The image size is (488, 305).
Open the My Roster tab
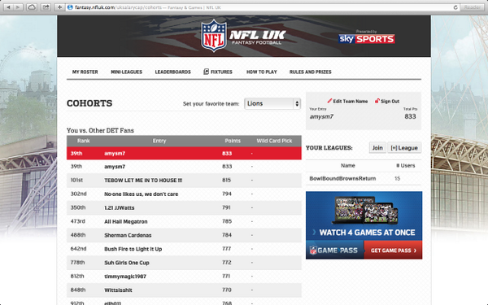(85, 72)
